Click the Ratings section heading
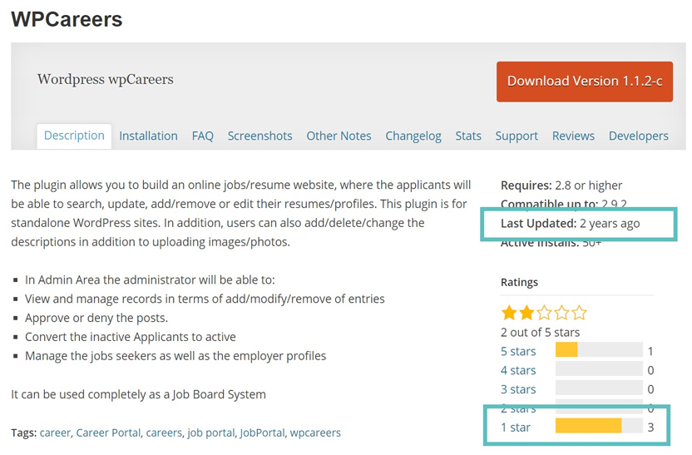The image size is (692, 455). click(519, 283)
